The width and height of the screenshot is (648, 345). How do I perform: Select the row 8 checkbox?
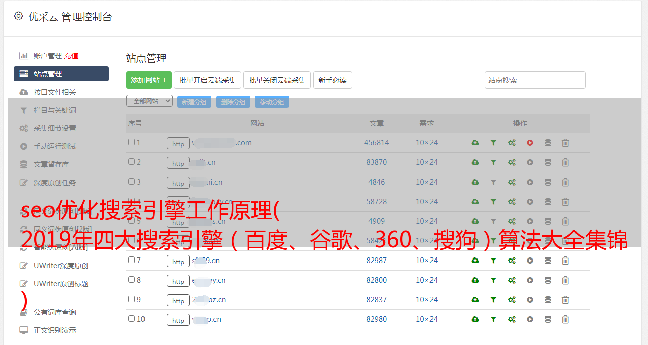[x=131, y=280]
